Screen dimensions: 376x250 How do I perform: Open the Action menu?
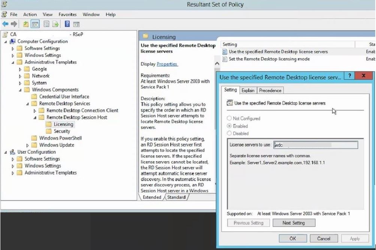[x=30, y=15]
